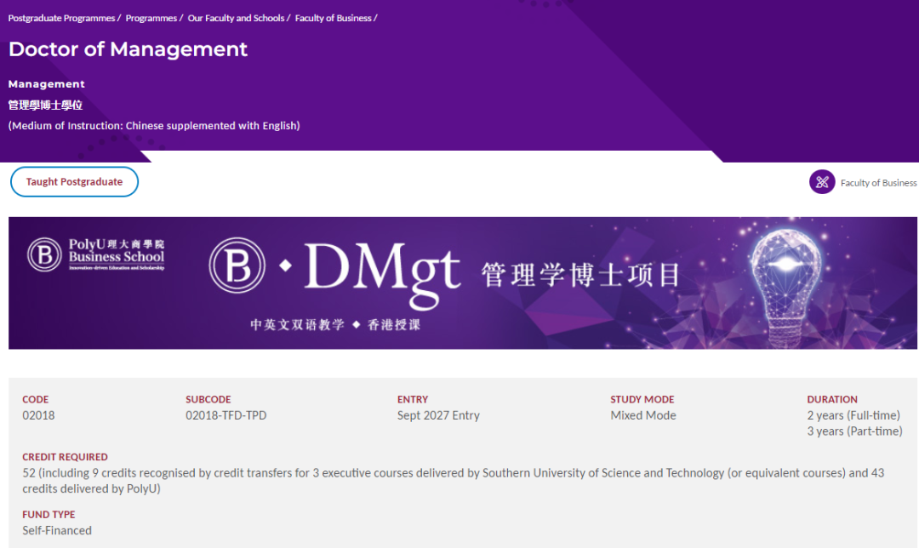
Task: Go to the Programmes breadcrumb
Action: point(151,18)
